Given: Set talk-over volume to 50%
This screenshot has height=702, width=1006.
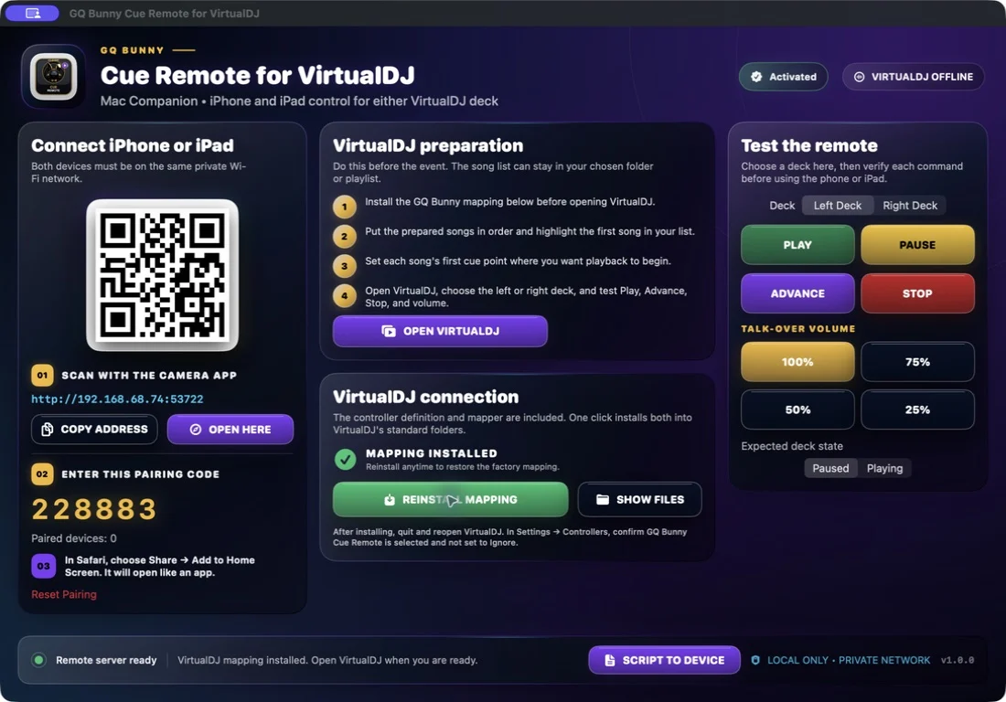Looking at the screenshot, I should pos(797,409).
